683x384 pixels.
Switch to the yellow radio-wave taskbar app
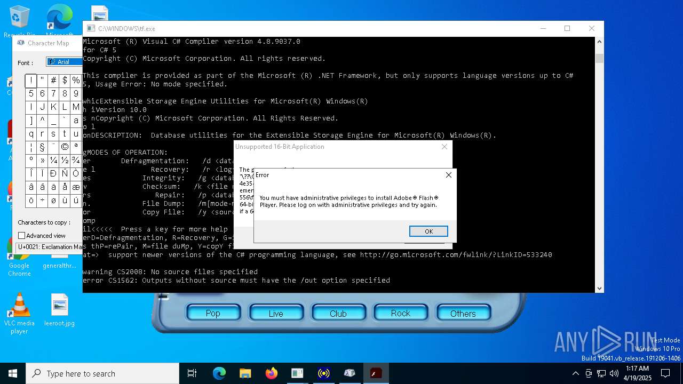[x=323, y=373]
